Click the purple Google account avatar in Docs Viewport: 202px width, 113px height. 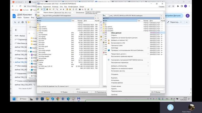[x=187, y=16]
